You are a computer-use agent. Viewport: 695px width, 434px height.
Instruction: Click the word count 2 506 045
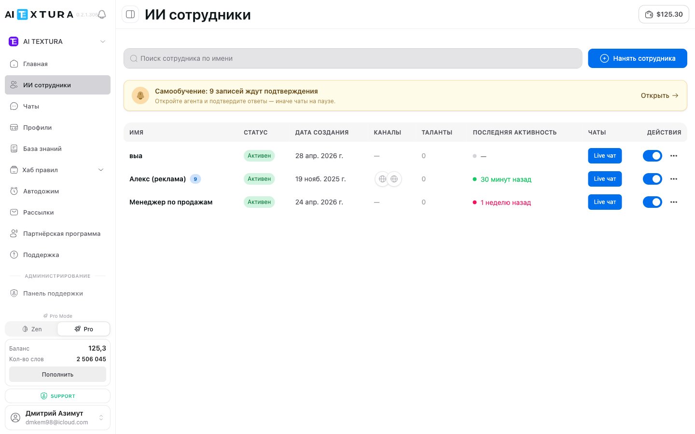91,359
